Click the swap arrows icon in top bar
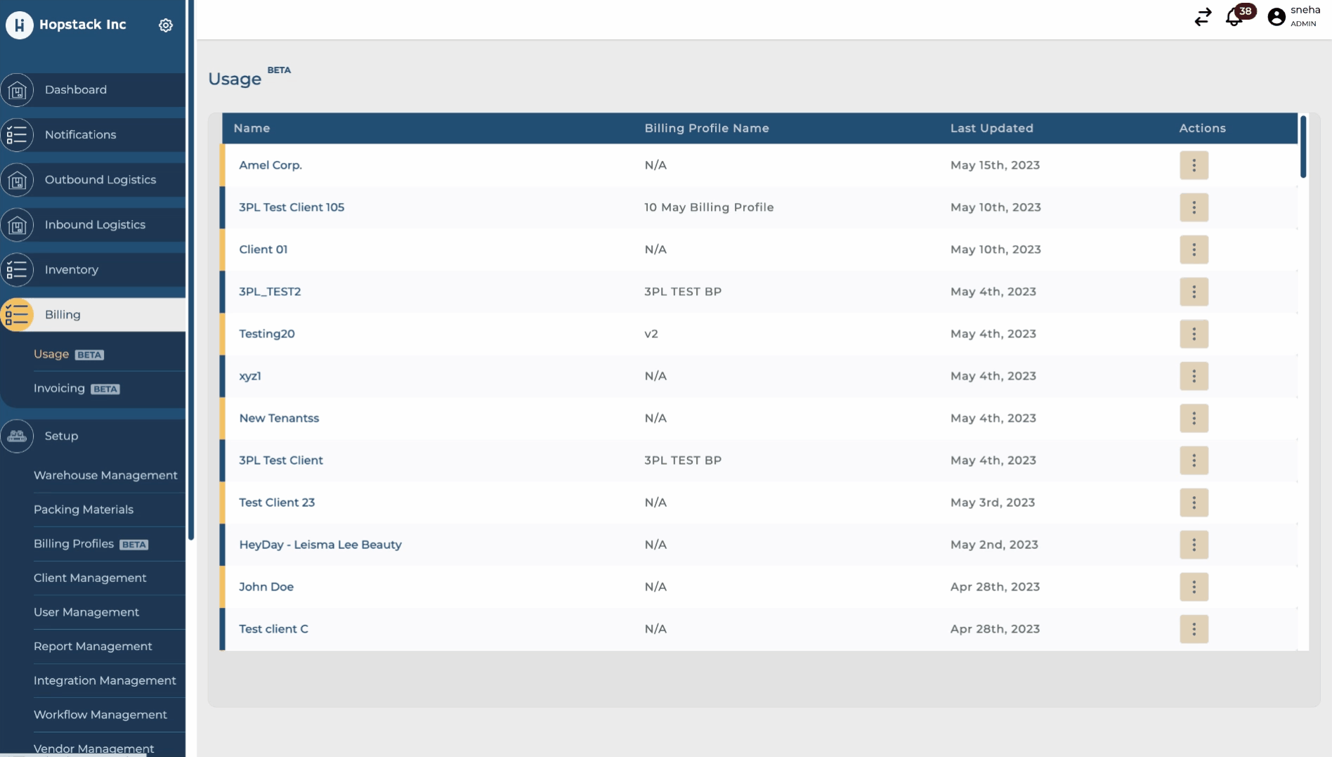Image resolution: width=1332 pixels, height=757 pixels. 1203,17
